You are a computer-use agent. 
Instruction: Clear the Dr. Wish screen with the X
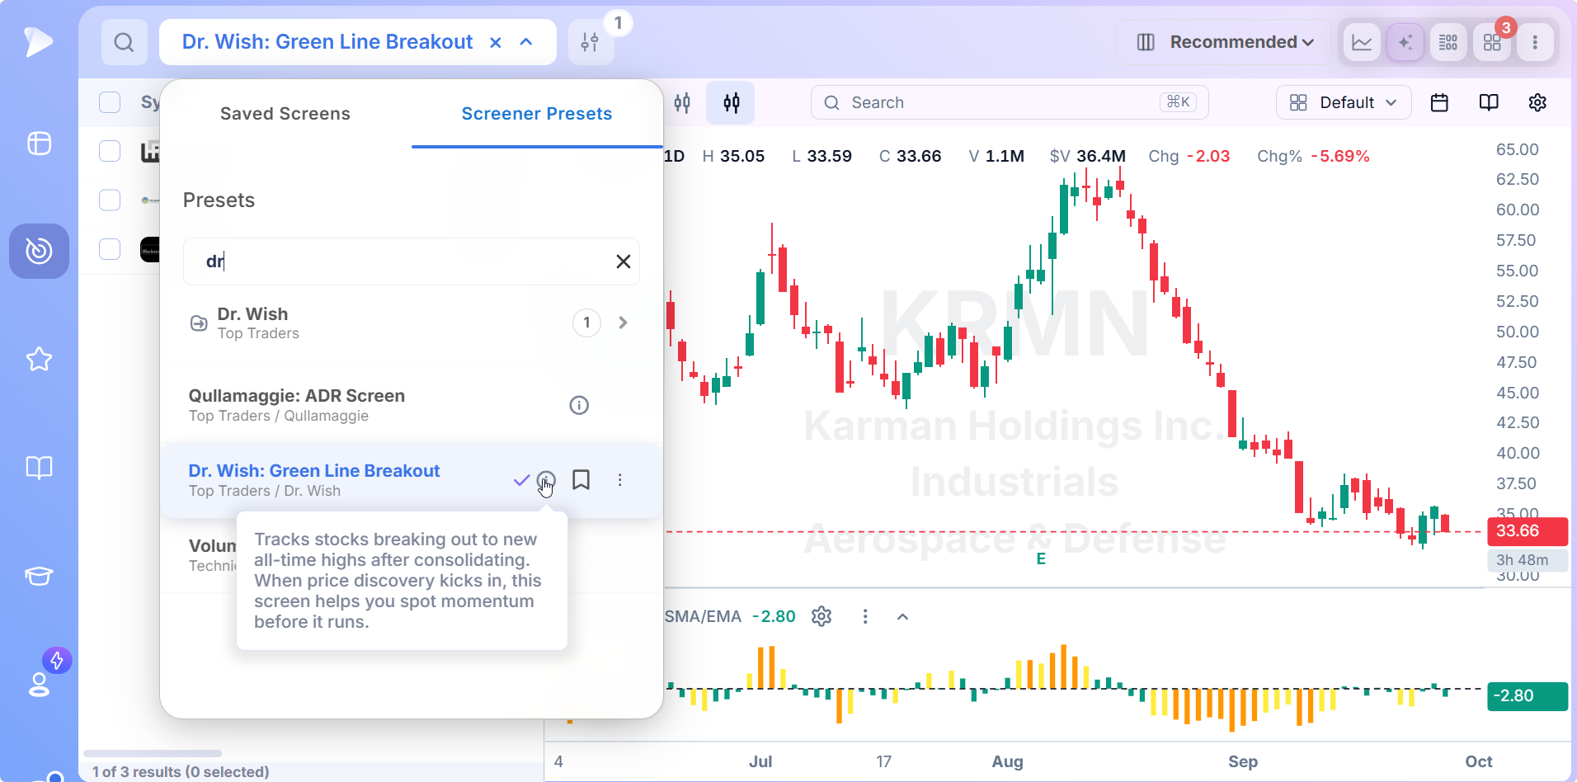pos(496,42)
